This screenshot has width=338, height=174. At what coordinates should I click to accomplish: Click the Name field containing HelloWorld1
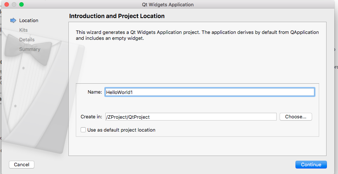click(x=210, y=92)
